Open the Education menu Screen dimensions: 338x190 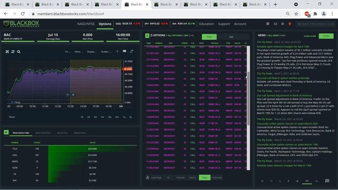click(x=206, y=24)
